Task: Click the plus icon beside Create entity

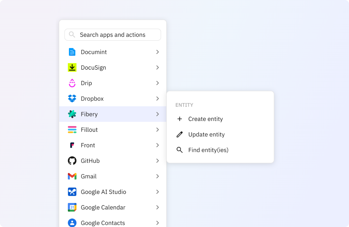Action: coord(180,119)
